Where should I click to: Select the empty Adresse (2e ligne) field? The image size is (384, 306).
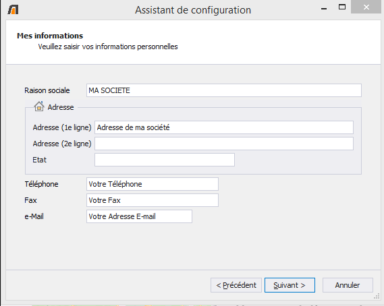[224, 144]
